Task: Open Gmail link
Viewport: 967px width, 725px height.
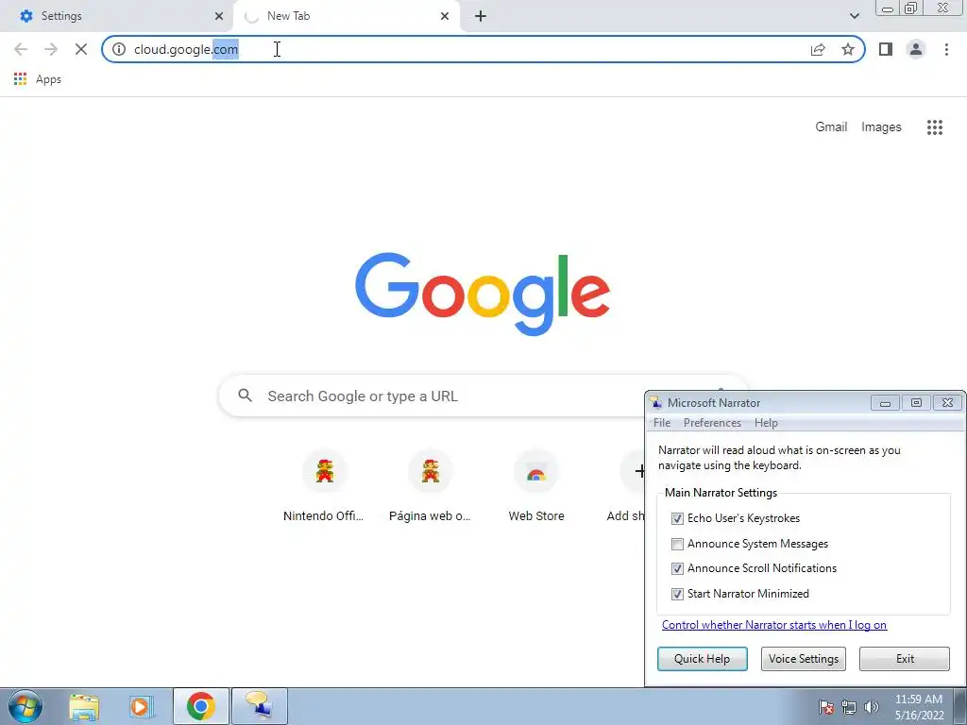Action: [x=831, y=127]
